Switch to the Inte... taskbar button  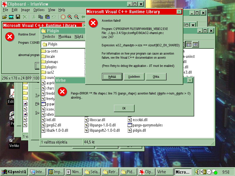pos(38,172)
